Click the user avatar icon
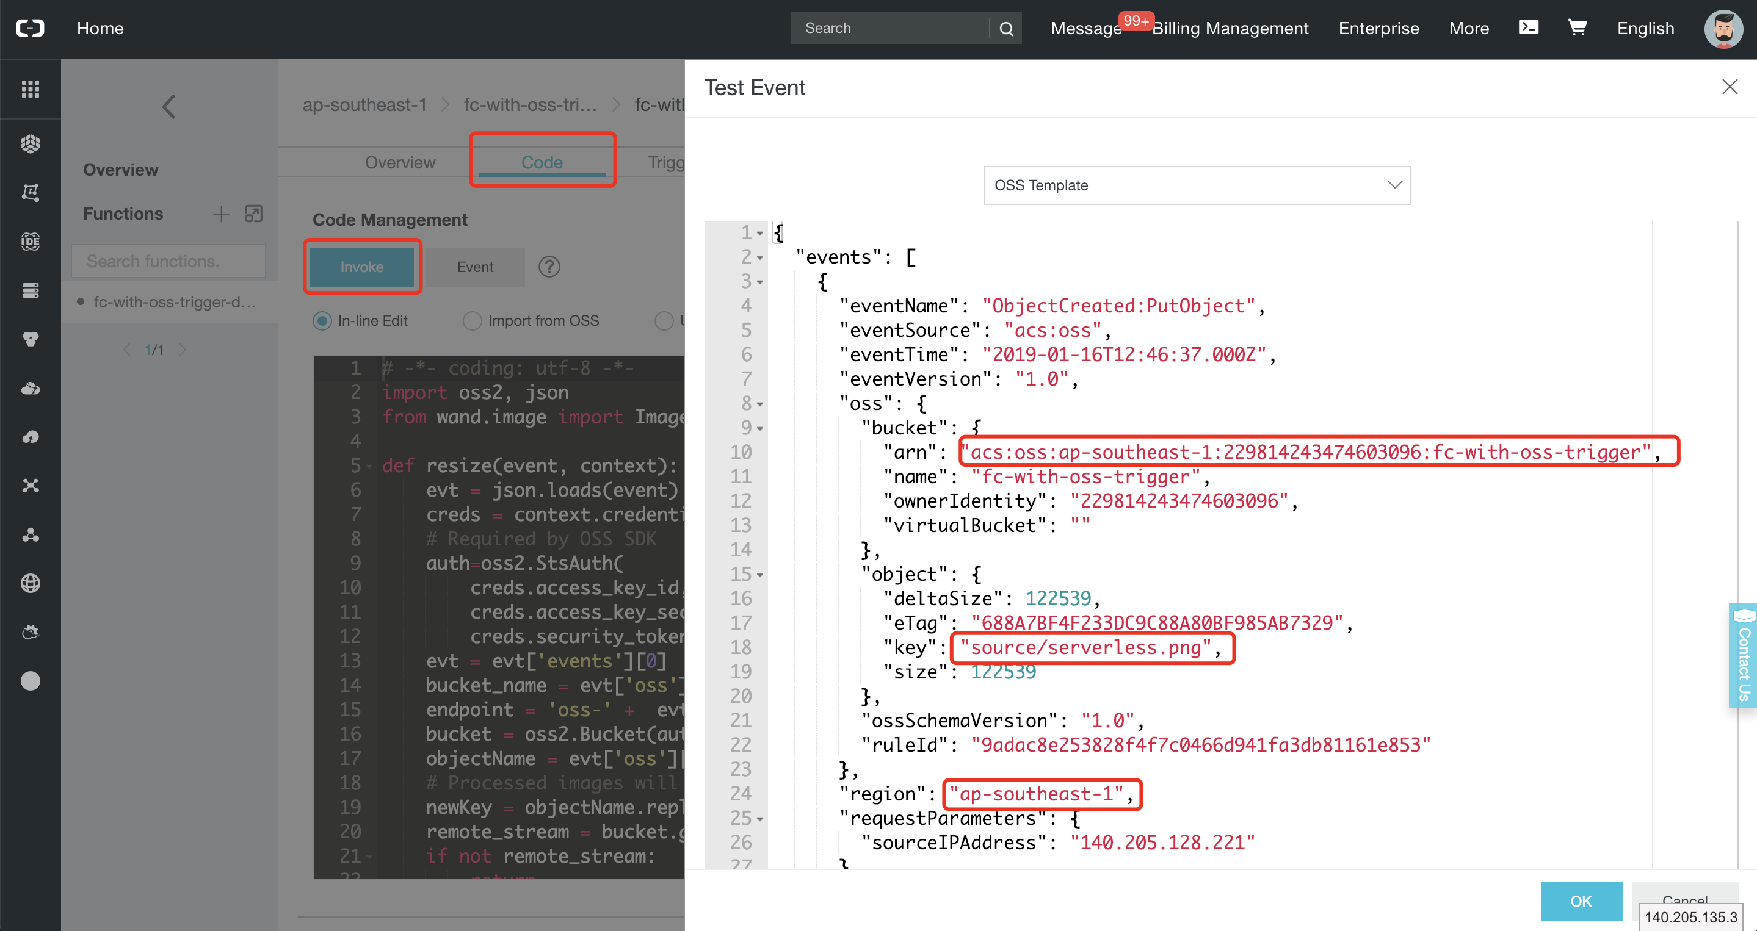The height and width of the screenshot is (931, 1757). 1723,29
